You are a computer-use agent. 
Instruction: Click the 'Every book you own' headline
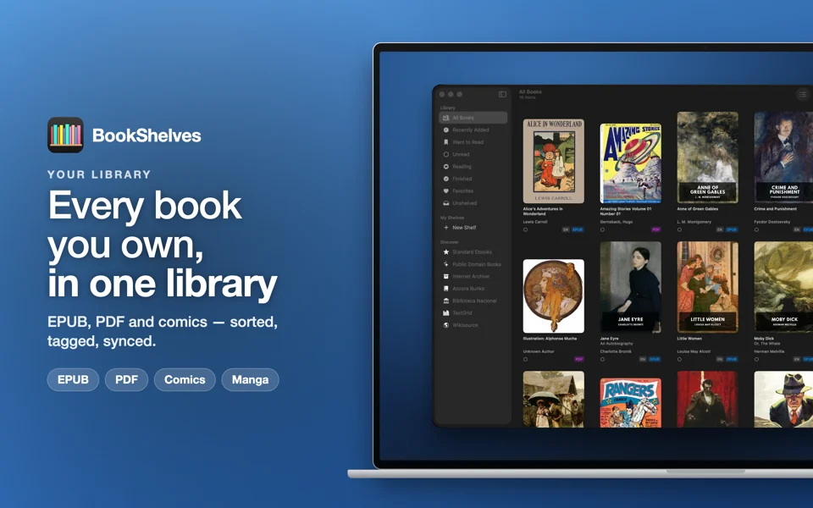[163, 244]
